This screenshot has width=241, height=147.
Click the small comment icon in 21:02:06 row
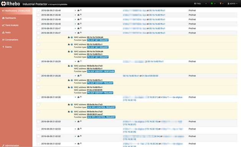(x=81, y=97)
